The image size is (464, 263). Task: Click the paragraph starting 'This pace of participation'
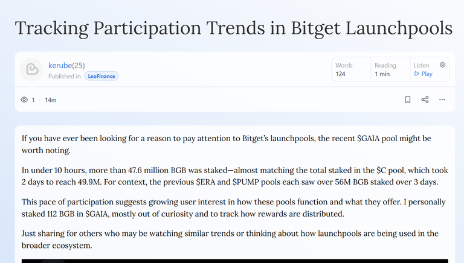233,208
